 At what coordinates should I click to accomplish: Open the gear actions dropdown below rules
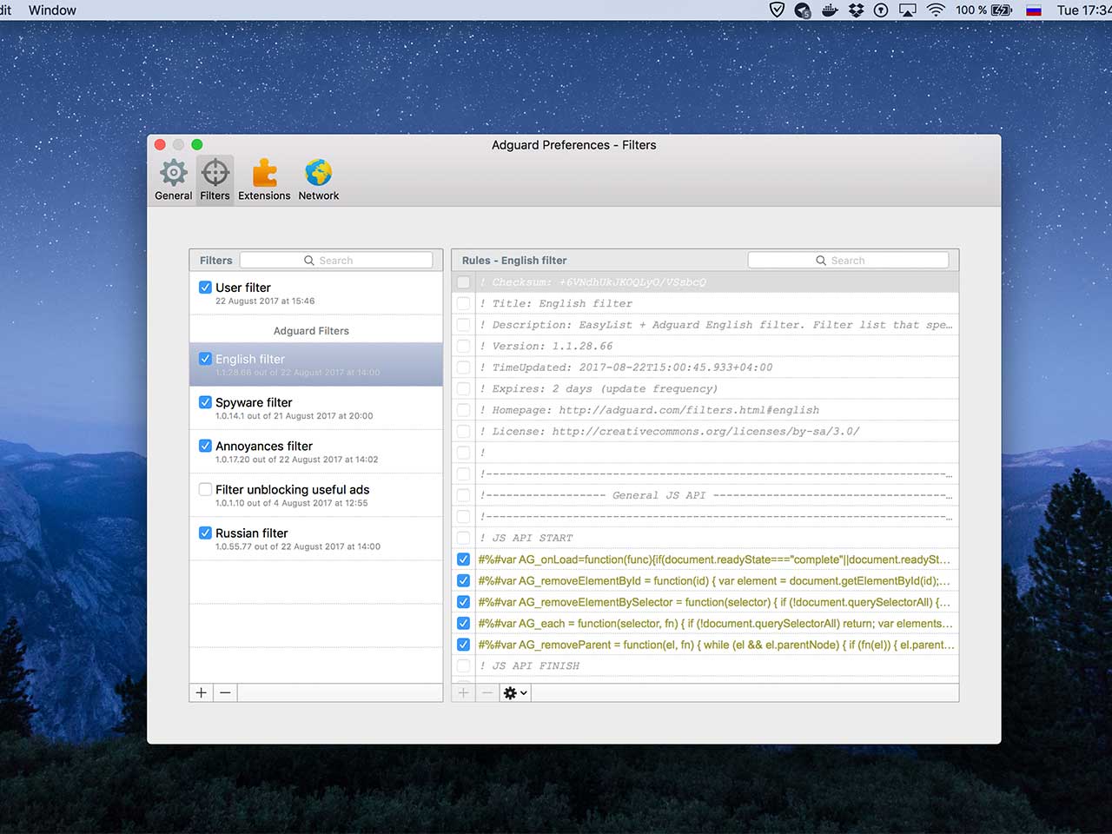point(515,692)
